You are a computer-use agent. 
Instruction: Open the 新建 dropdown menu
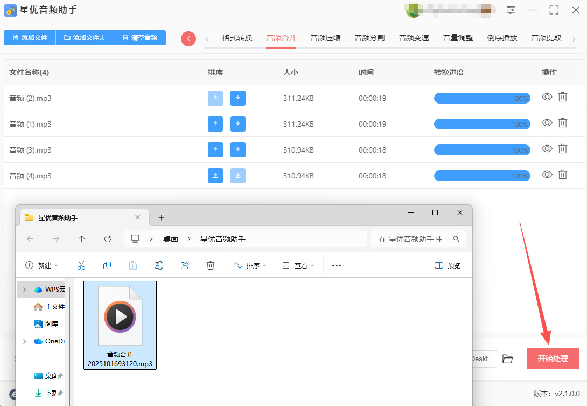[x=42, y=265]
